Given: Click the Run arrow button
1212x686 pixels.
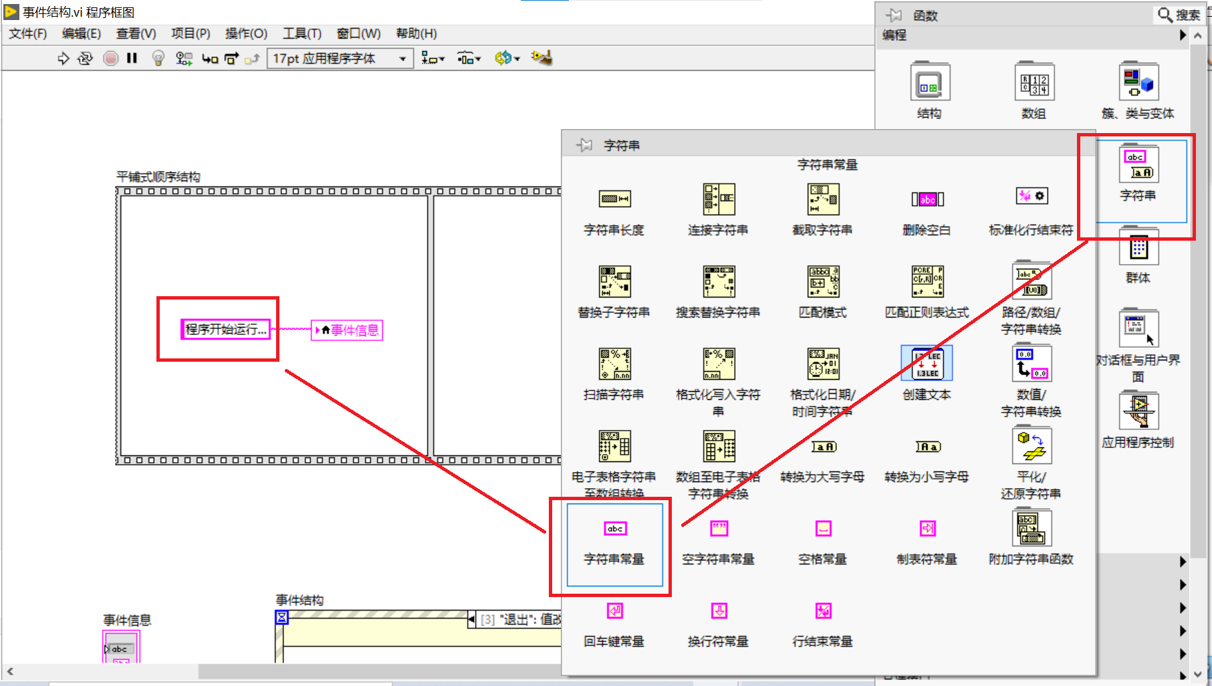Looking at the screenshot, I should [x=64, y=59].
